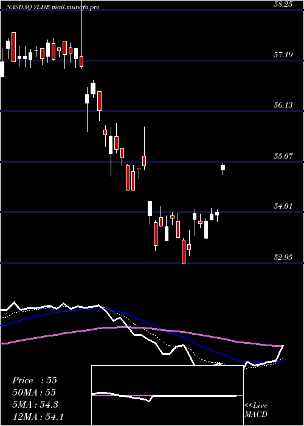The width and height of the screenshot is (304, 426).
Task: Click the 52.95 price axis label
Action: tap(283, 257)
